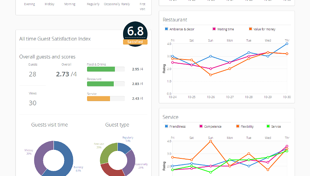The height and width of the screenshot is (176, 310).
Task: Click the orange Satisfied label
Action: [135, 42]
